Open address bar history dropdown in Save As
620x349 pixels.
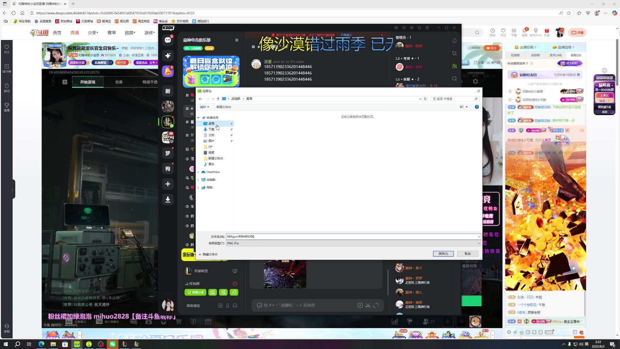click(420, 99)
